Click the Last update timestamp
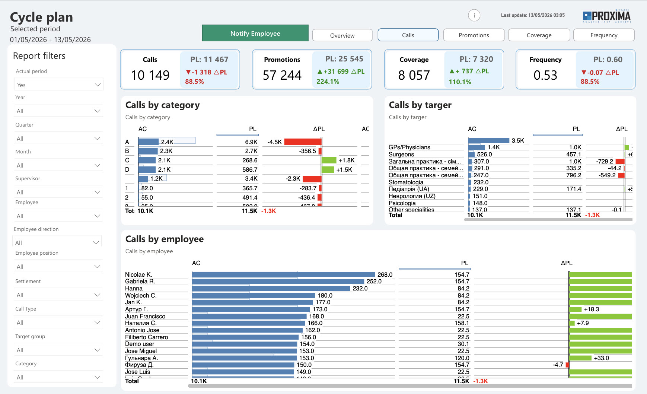The image size is (647, 394). 533,15
